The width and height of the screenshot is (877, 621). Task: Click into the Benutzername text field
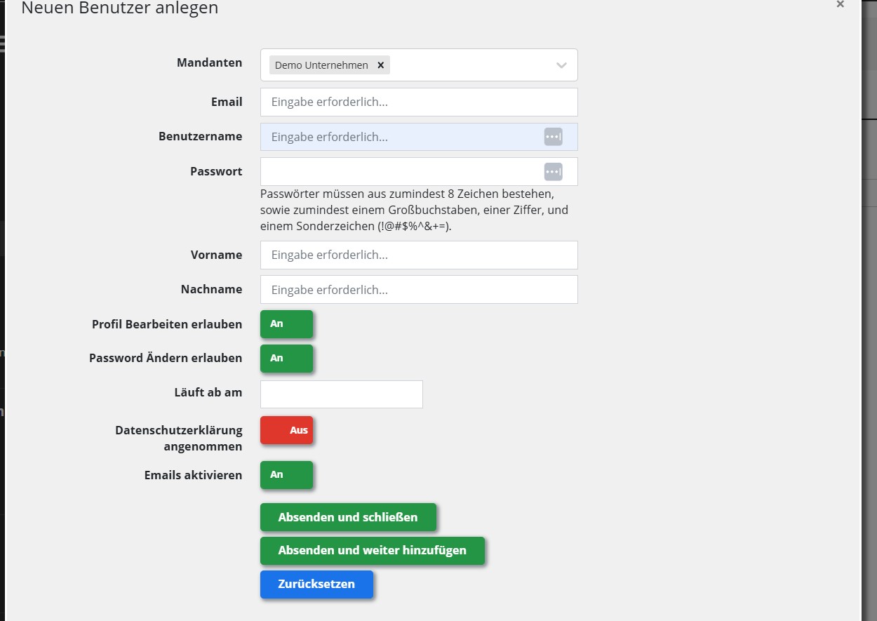(400, 137)
